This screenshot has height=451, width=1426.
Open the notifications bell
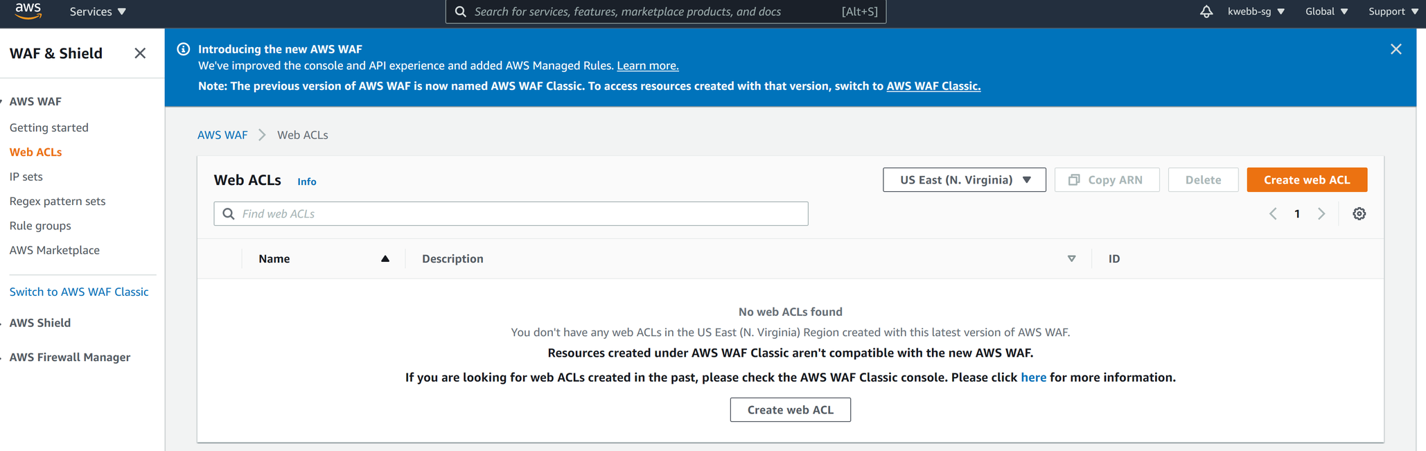1206,12
